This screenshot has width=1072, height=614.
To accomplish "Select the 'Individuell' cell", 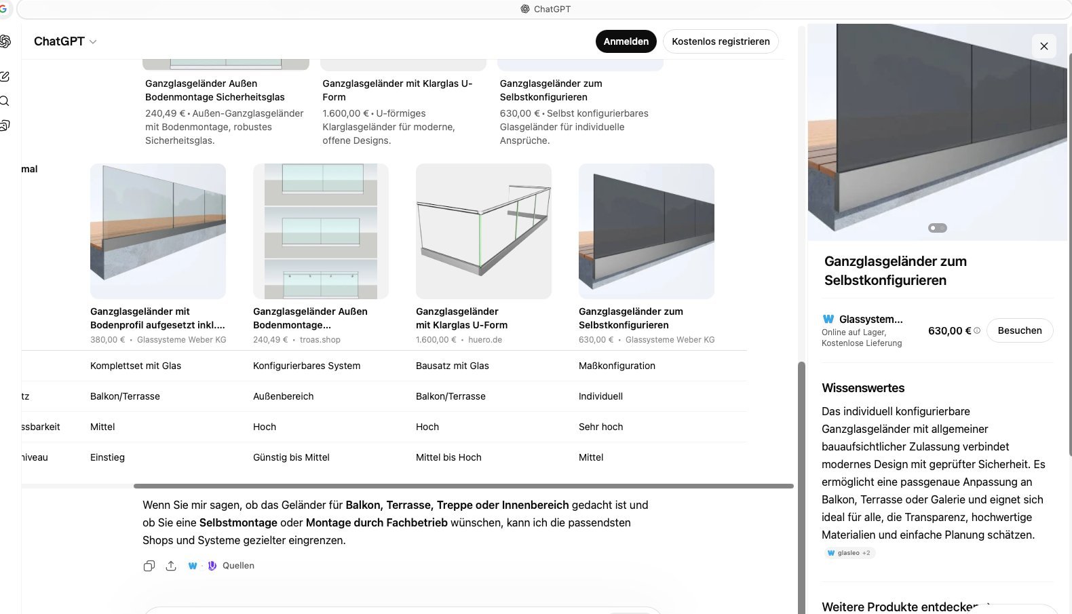I will pyautogui.click(x=600, y=396).
